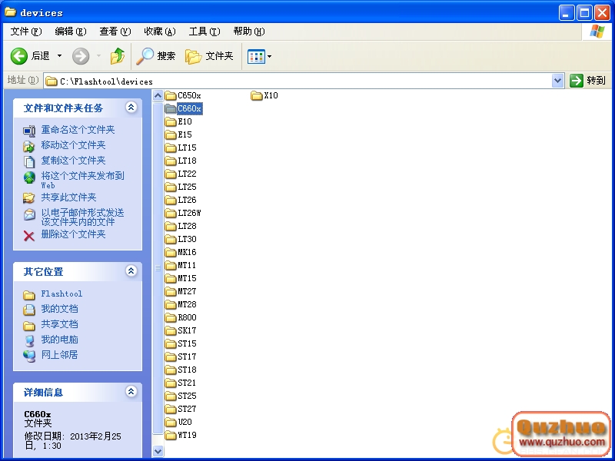Click the X10 folder icon
This screenshot has width=615, height=461.
click(257, 95)
